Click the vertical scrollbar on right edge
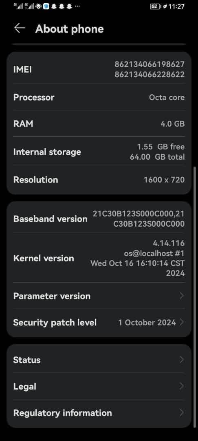Screen dimensions: 198x441 pyautogui.click(x=195, y=297)
